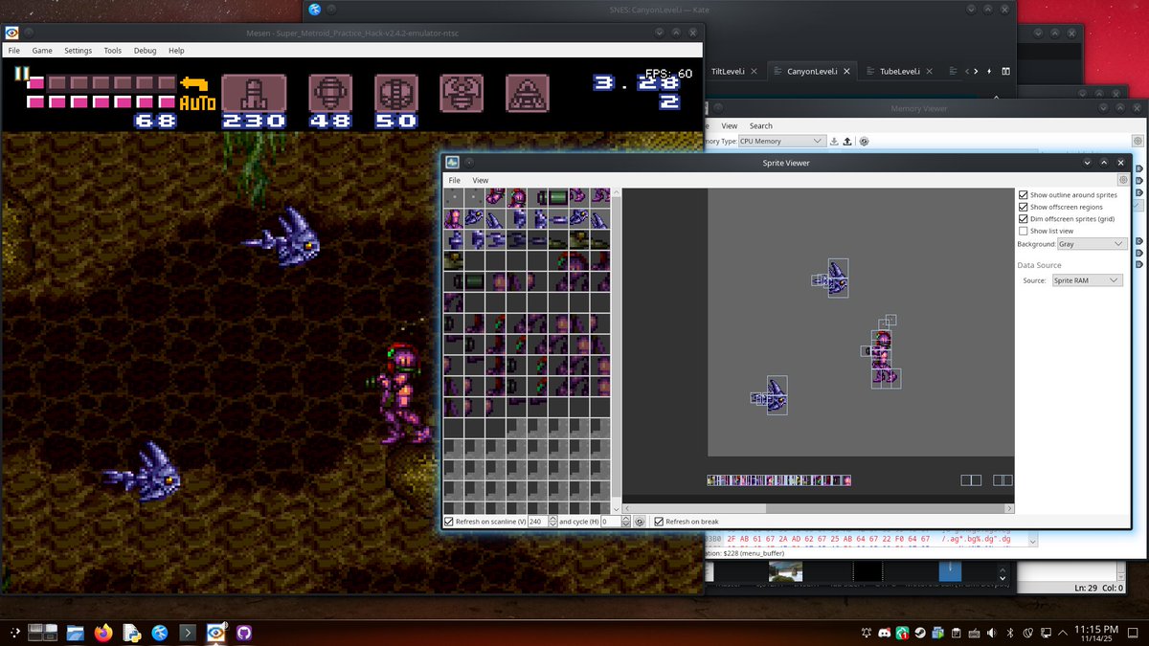
Task: Click the Mesen emulator taskbar icon
Action: 216,633
